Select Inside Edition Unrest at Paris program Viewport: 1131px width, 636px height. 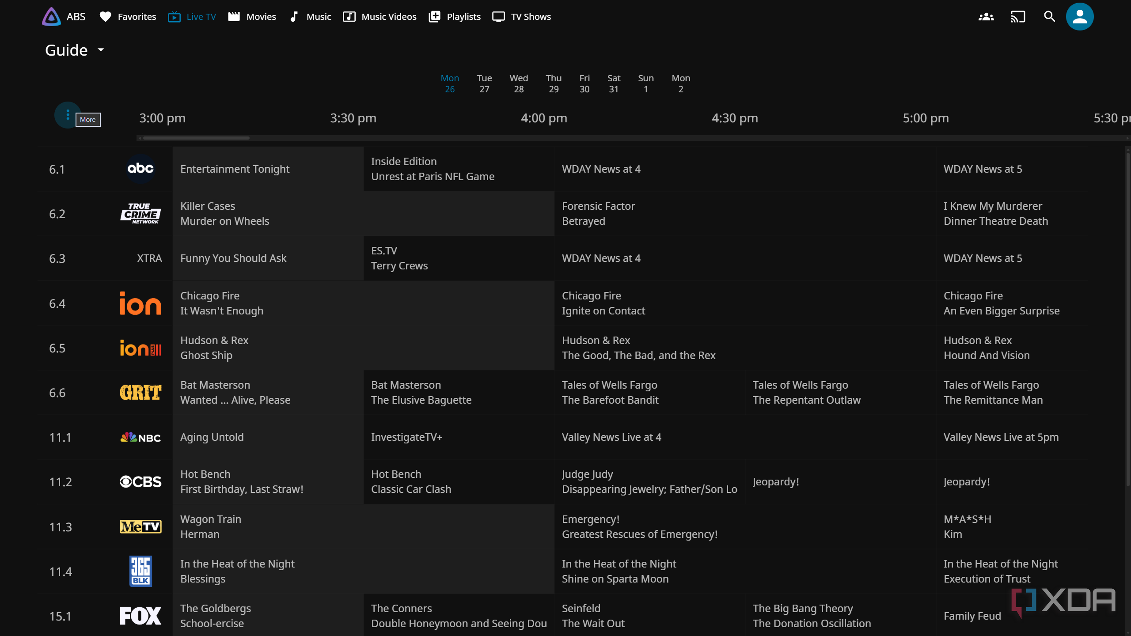[459, 169]
